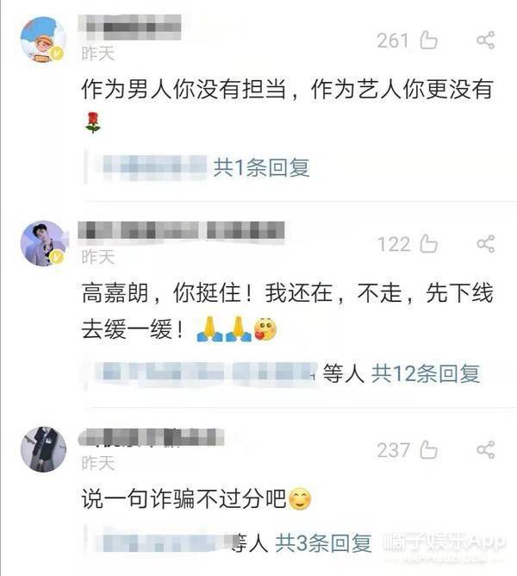Share the 高嘉朗 你挺住 comment
This screenshot has width=517, height=576.
[x=486, y=244]
